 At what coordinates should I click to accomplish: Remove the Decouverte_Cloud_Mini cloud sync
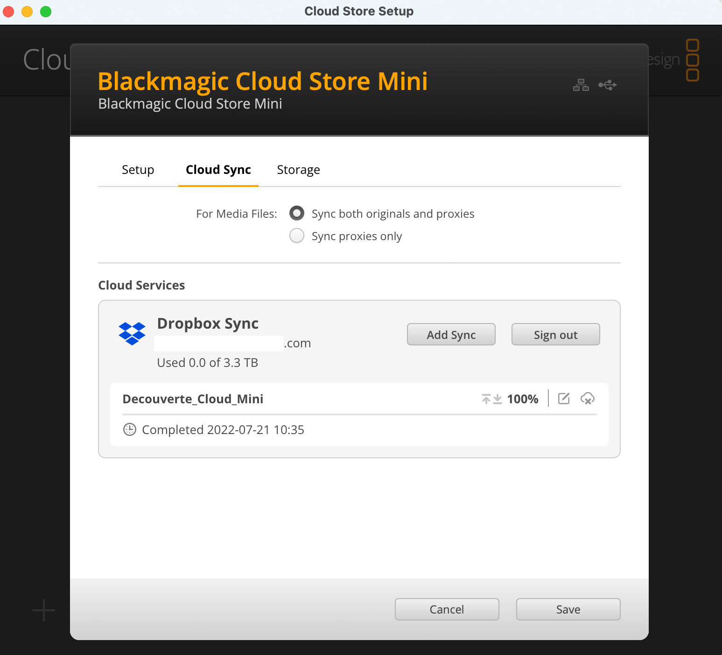point(587,399)
